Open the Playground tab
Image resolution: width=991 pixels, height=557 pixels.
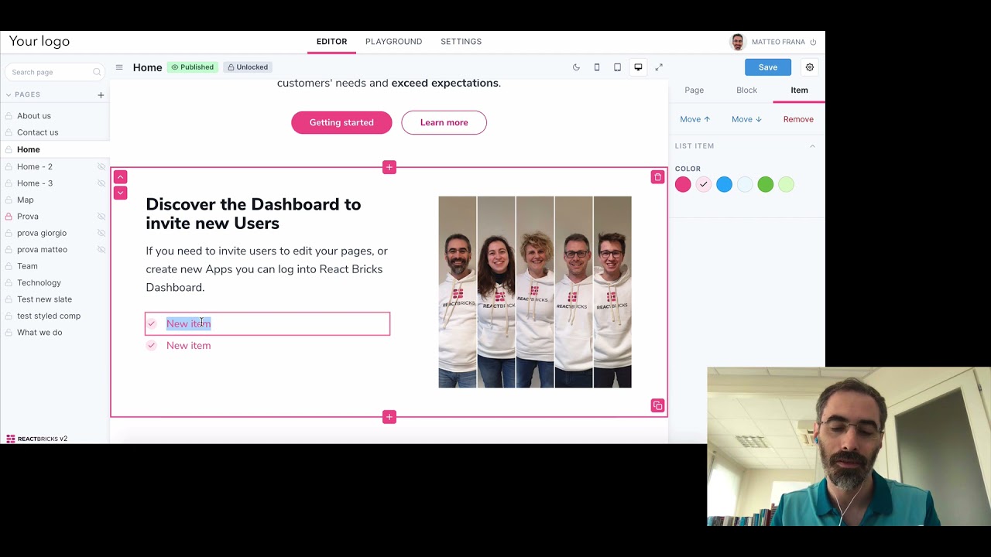(393, 42)
